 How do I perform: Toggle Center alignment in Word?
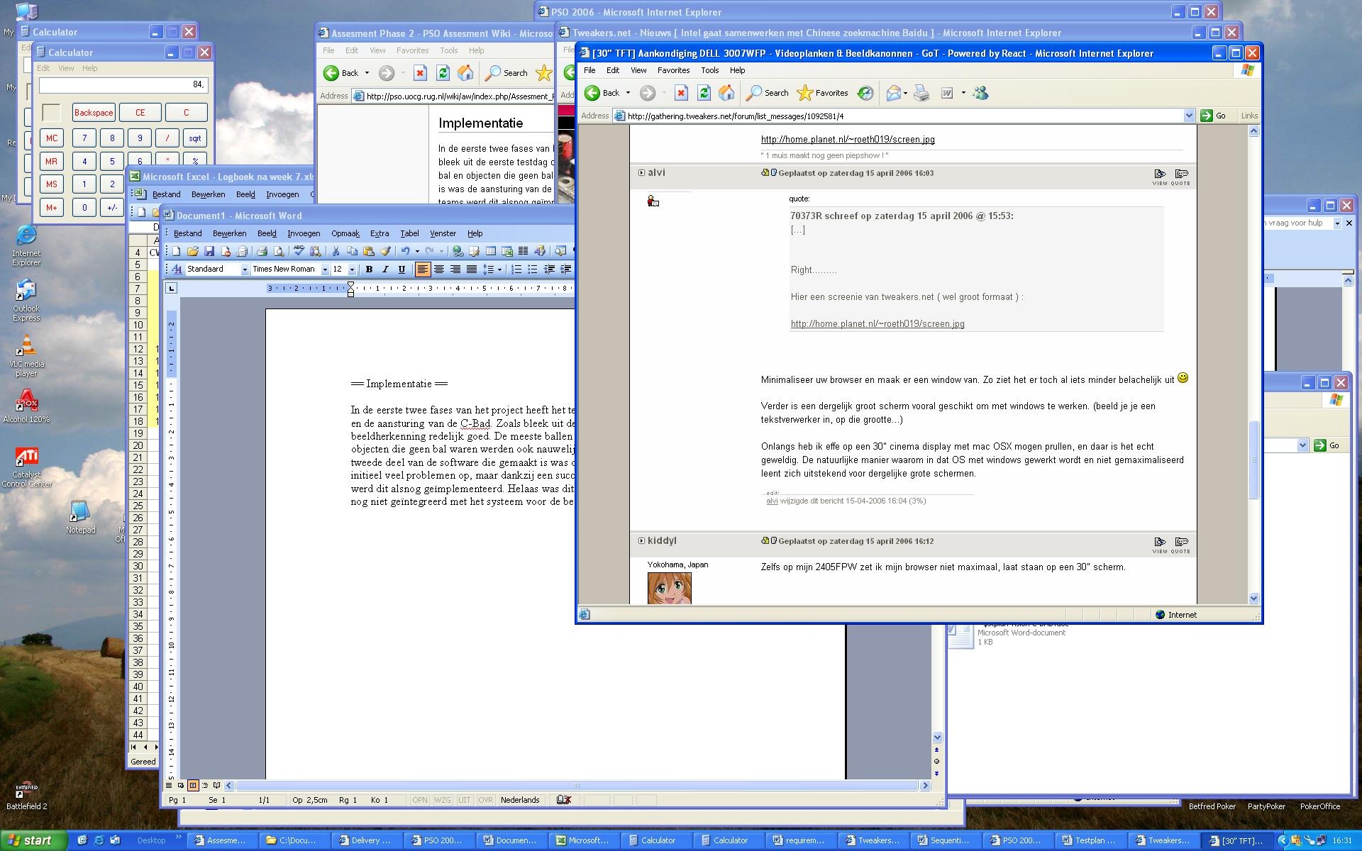point(439,269)
